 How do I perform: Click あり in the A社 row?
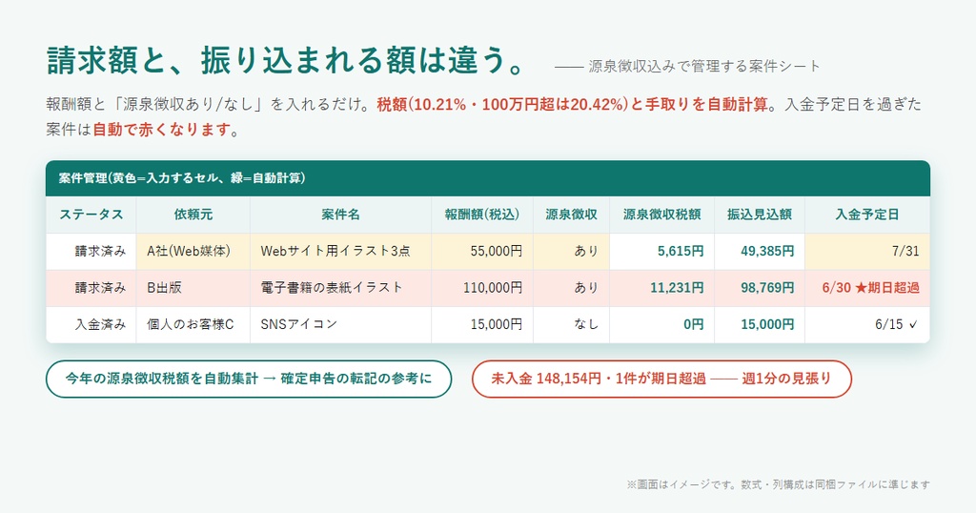[x=571, y=252]
